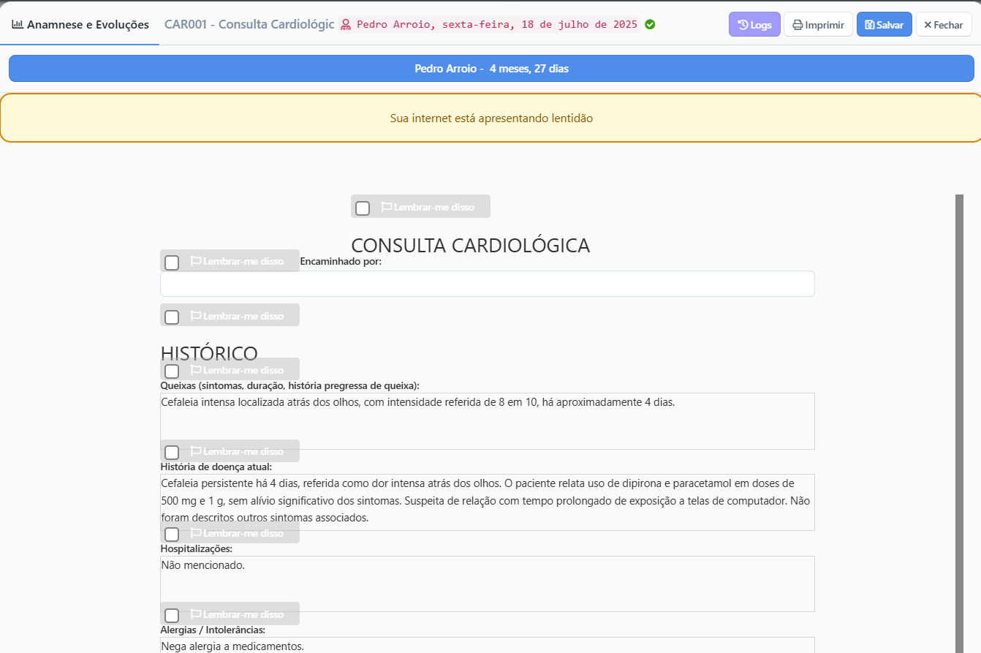Click the CONSULTA CARDIOLÓGICA heading
Viewport: 981px width, 653px height.
coord(470,245)
